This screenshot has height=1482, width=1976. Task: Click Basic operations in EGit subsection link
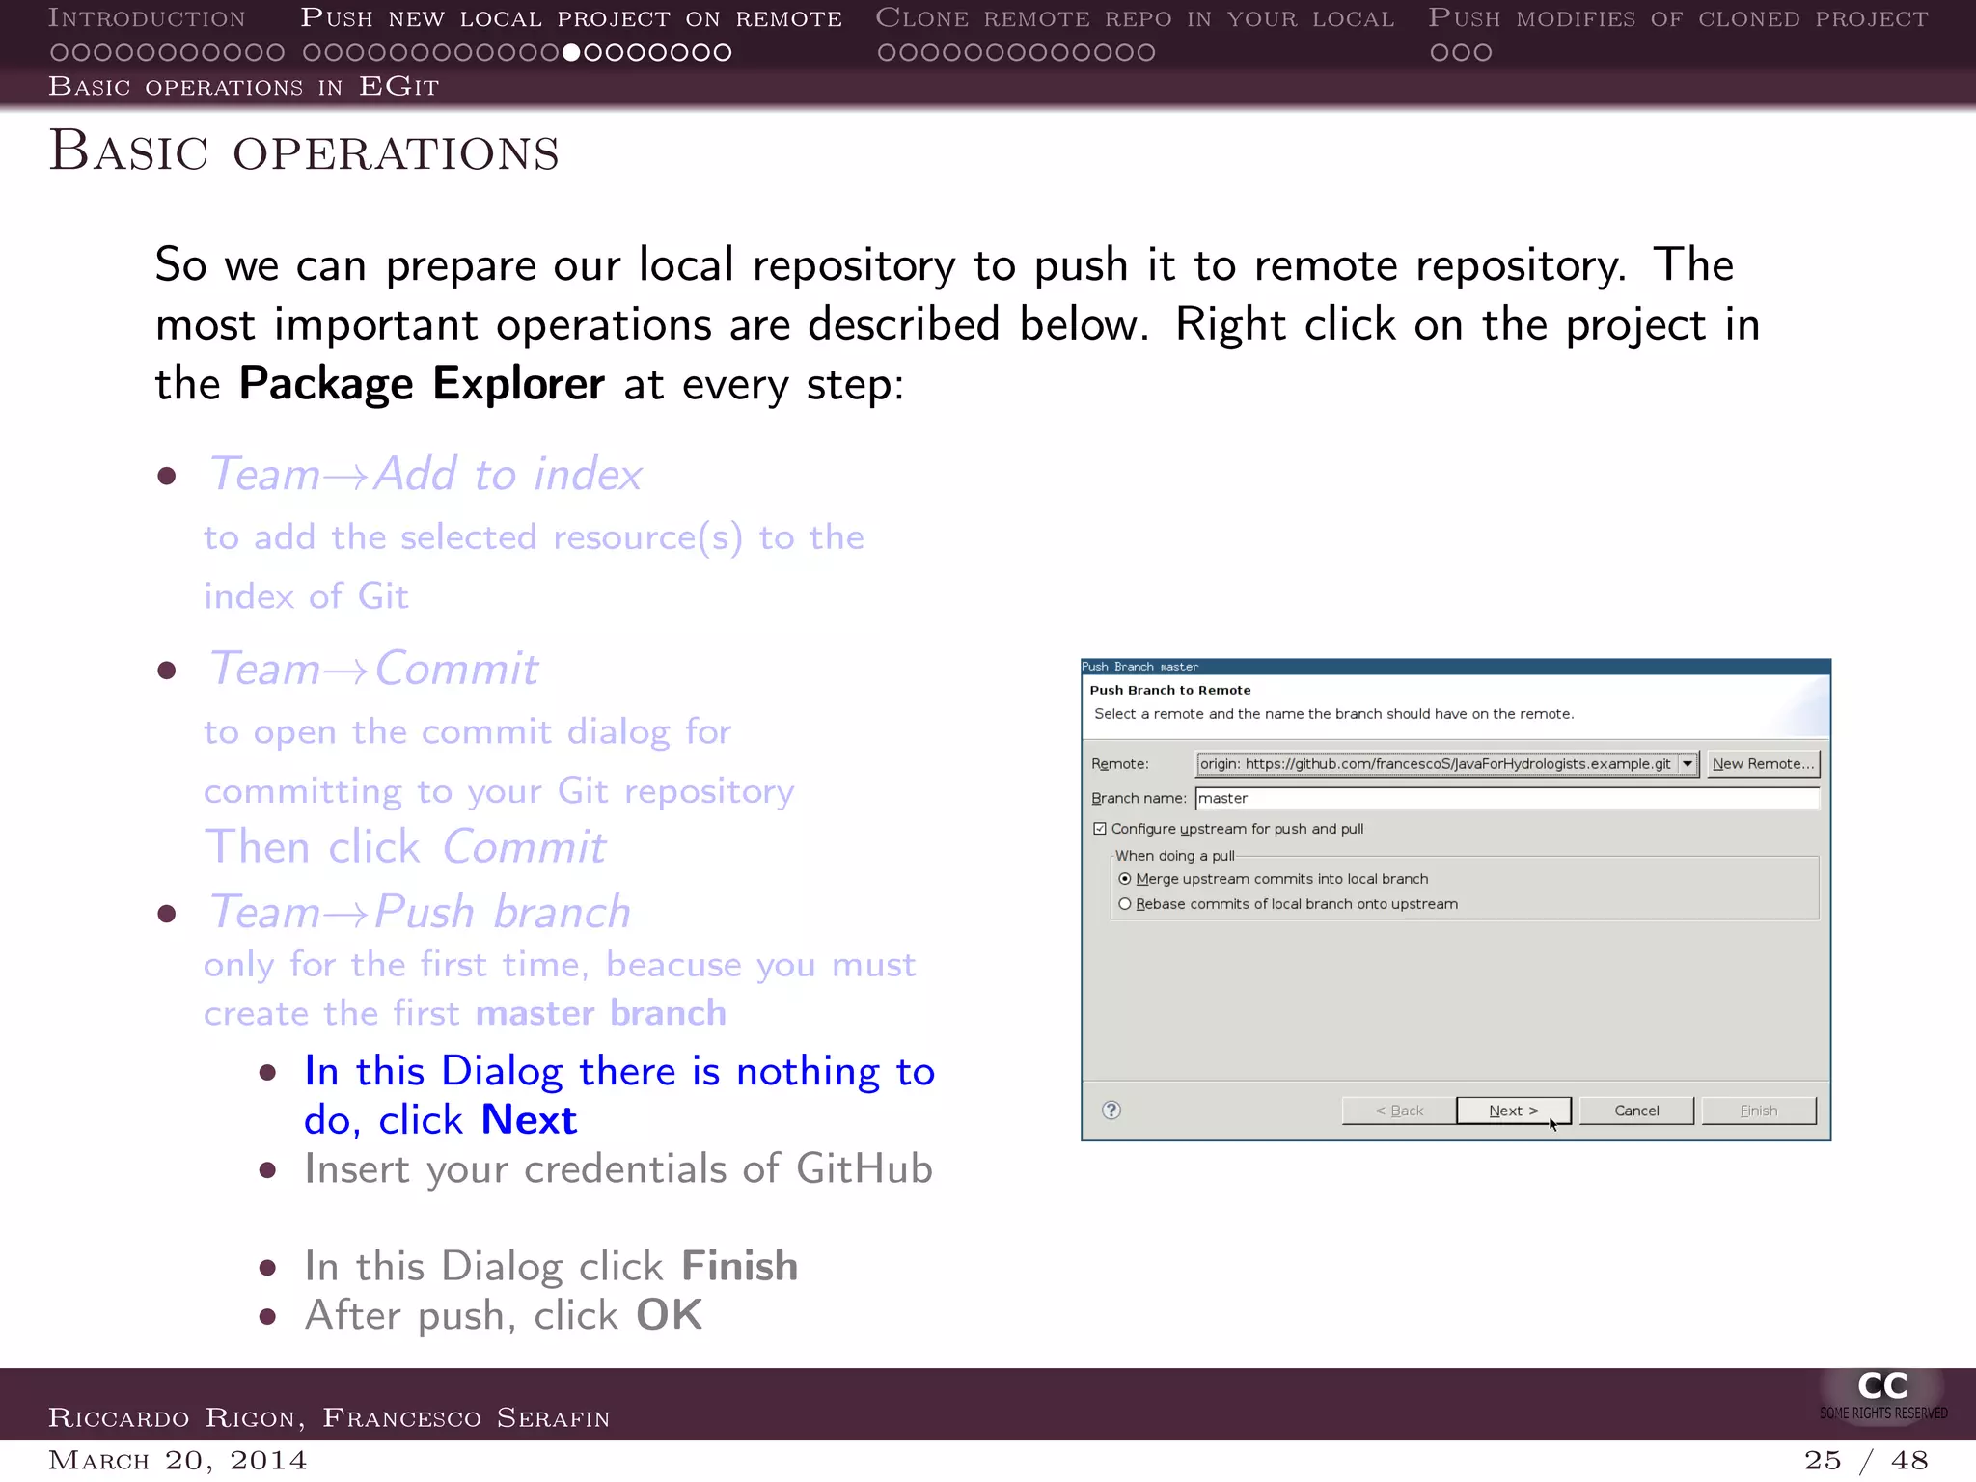click(244, 87)
